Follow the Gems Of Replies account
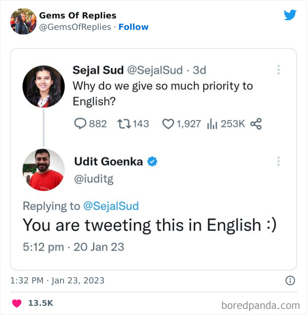This screenshot has width=307, height=315. point(133,27)
